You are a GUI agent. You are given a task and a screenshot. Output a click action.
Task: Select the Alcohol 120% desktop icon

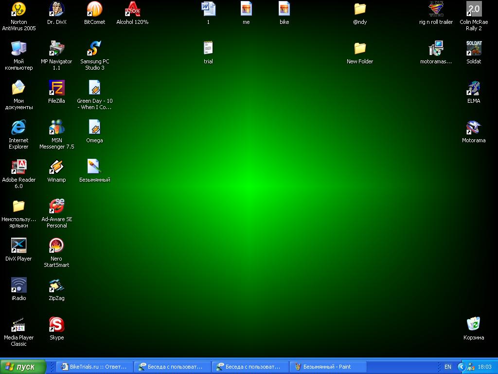(x=132, y=9)
